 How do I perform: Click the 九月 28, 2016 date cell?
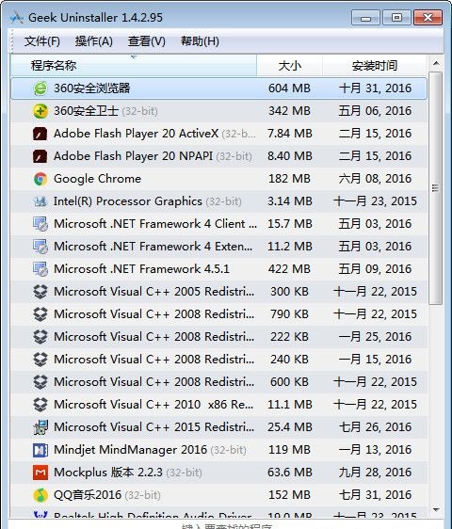[x=375, y=473]
